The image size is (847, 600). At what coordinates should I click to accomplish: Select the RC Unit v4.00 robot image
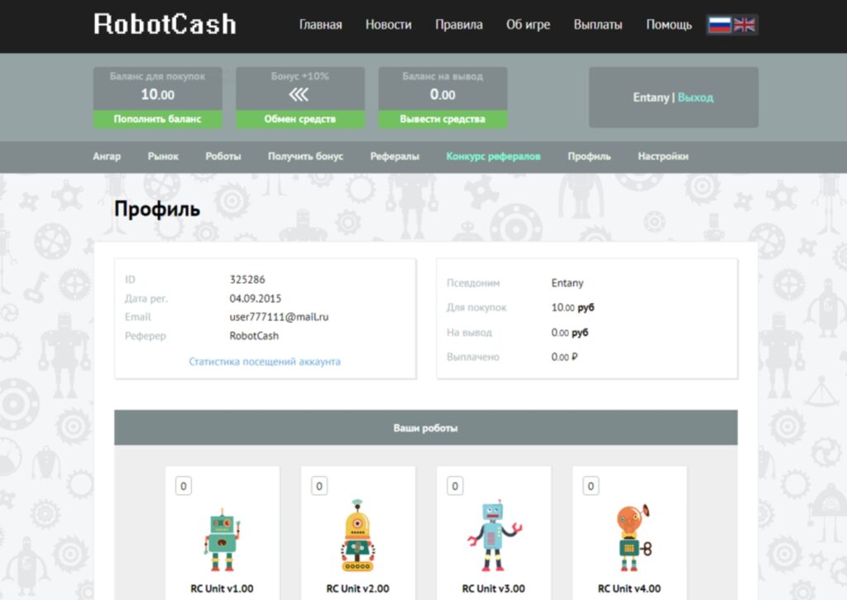pyautogui.click(x=633, y=537)
